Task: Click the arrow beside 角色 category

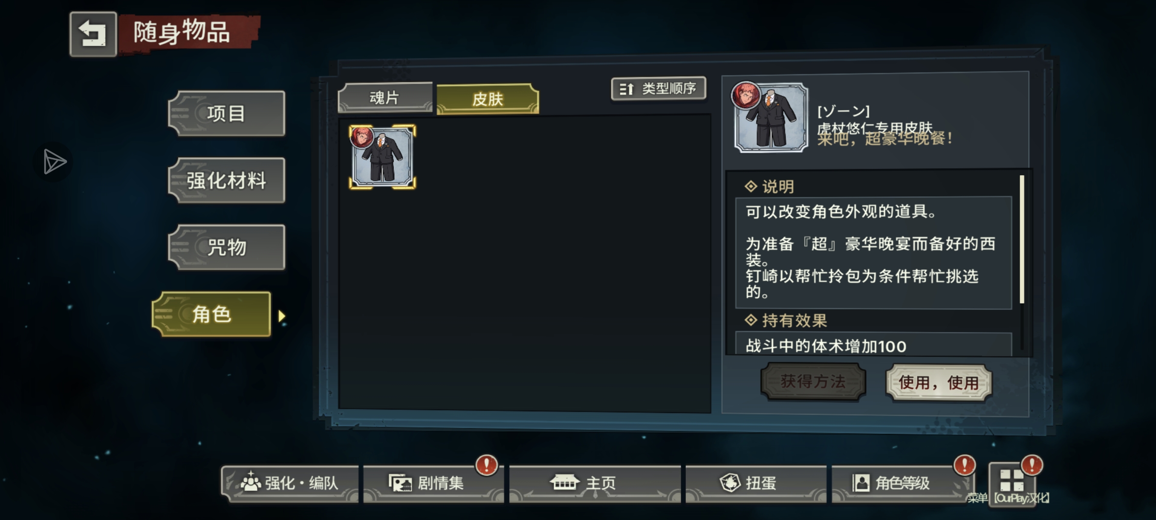Action: tap(282, 316)
